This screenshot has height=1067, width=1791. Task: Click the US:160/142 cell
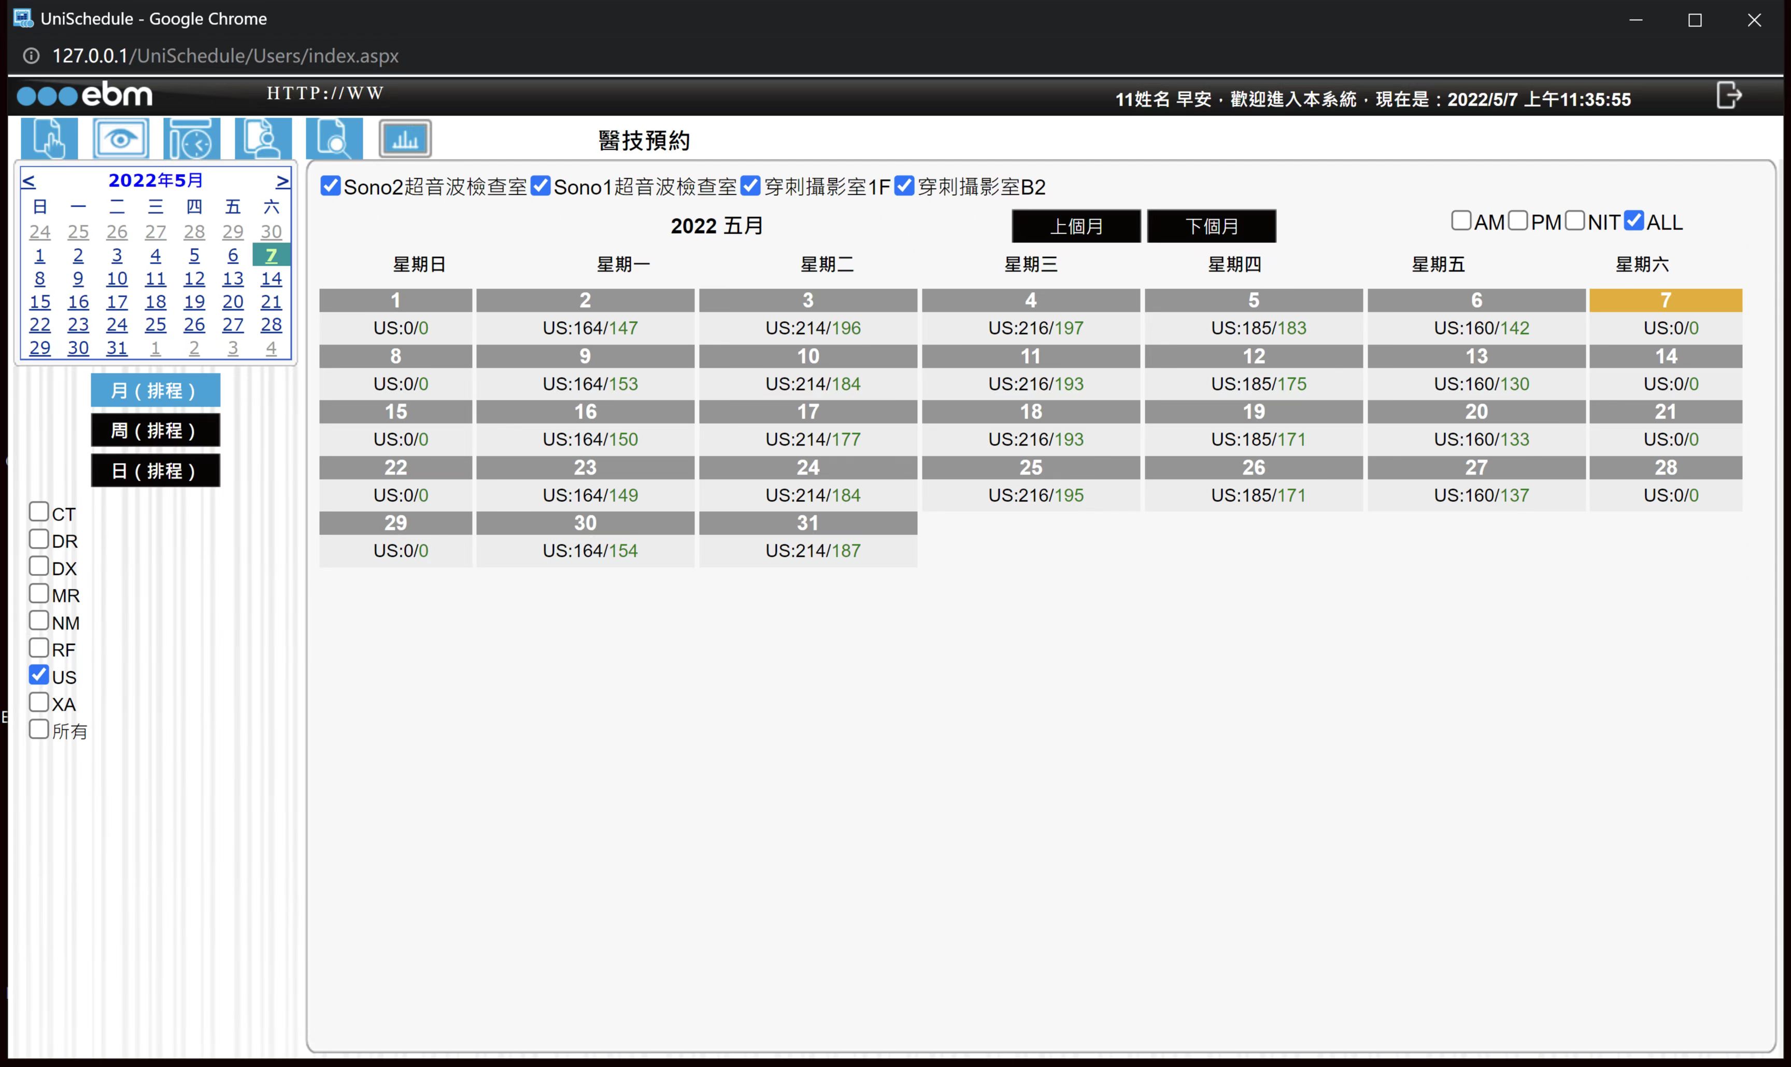click(1482, 328)
